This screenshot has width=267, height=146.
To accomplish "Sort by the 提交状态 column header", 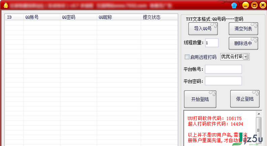I will [x=159, y=17].
